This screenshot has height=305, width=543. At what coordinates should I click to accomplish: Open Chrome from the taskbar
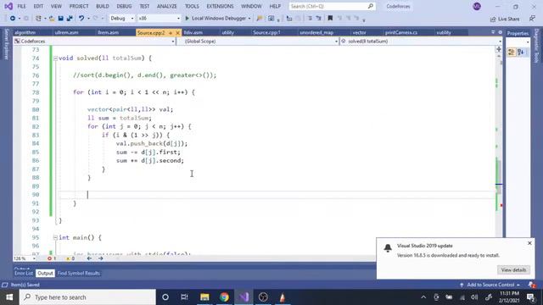[224, 297]
